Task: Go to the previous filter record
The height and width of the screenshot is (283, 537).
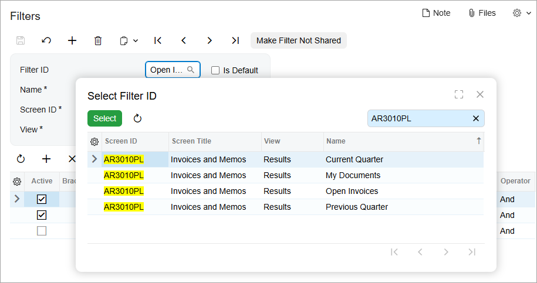Action: 184,40
